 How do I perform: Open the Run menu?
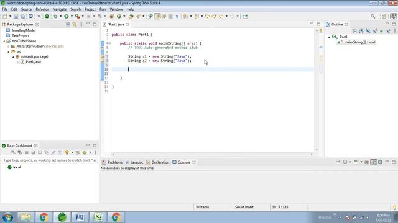(103, 9)
